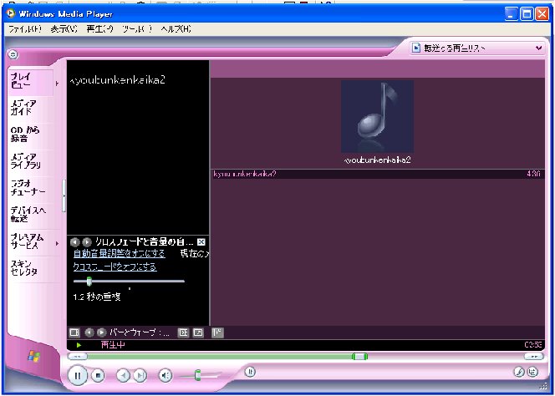Open the CD から録音 tab
This screenshot has height=396, width=555.
click(x=30, y=135)
